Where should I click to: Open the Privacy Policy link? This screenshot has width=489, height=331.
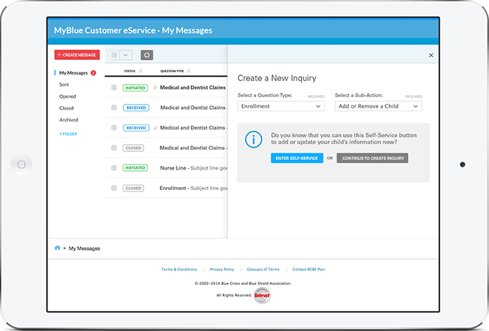coord(222,269)
